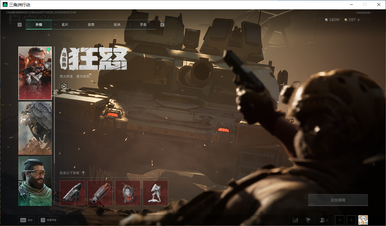
Task: Click the 三角洲行动 window title icon
Action: tap(5, 5)
